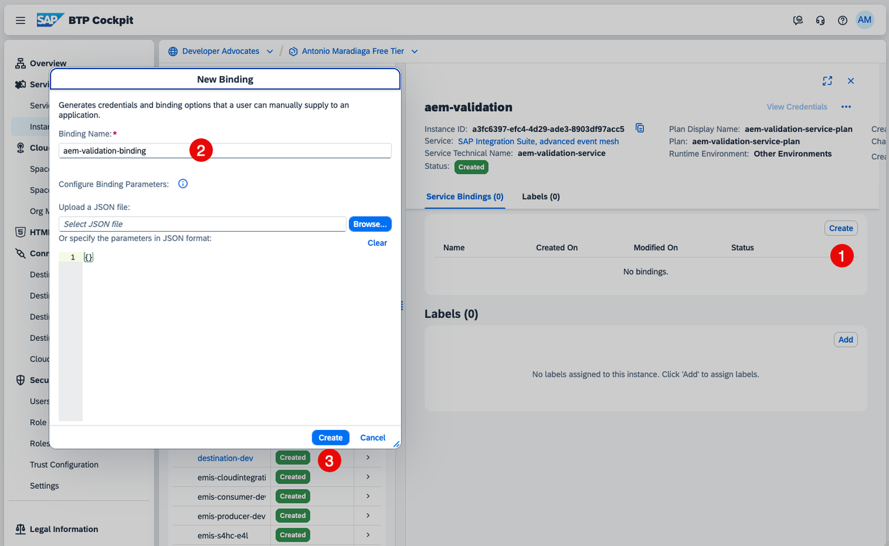
Task: Open SAP Integration Suite, advanced event mesh link
Action: [x=538, y=141]
